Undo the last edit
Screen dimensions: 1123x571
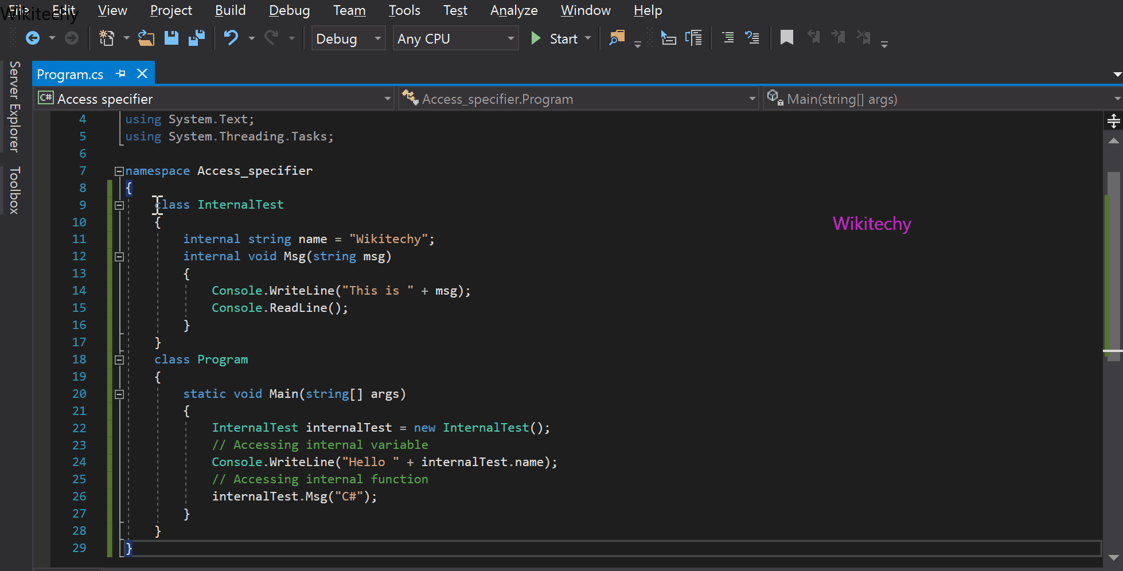click(x=231, y=38)
